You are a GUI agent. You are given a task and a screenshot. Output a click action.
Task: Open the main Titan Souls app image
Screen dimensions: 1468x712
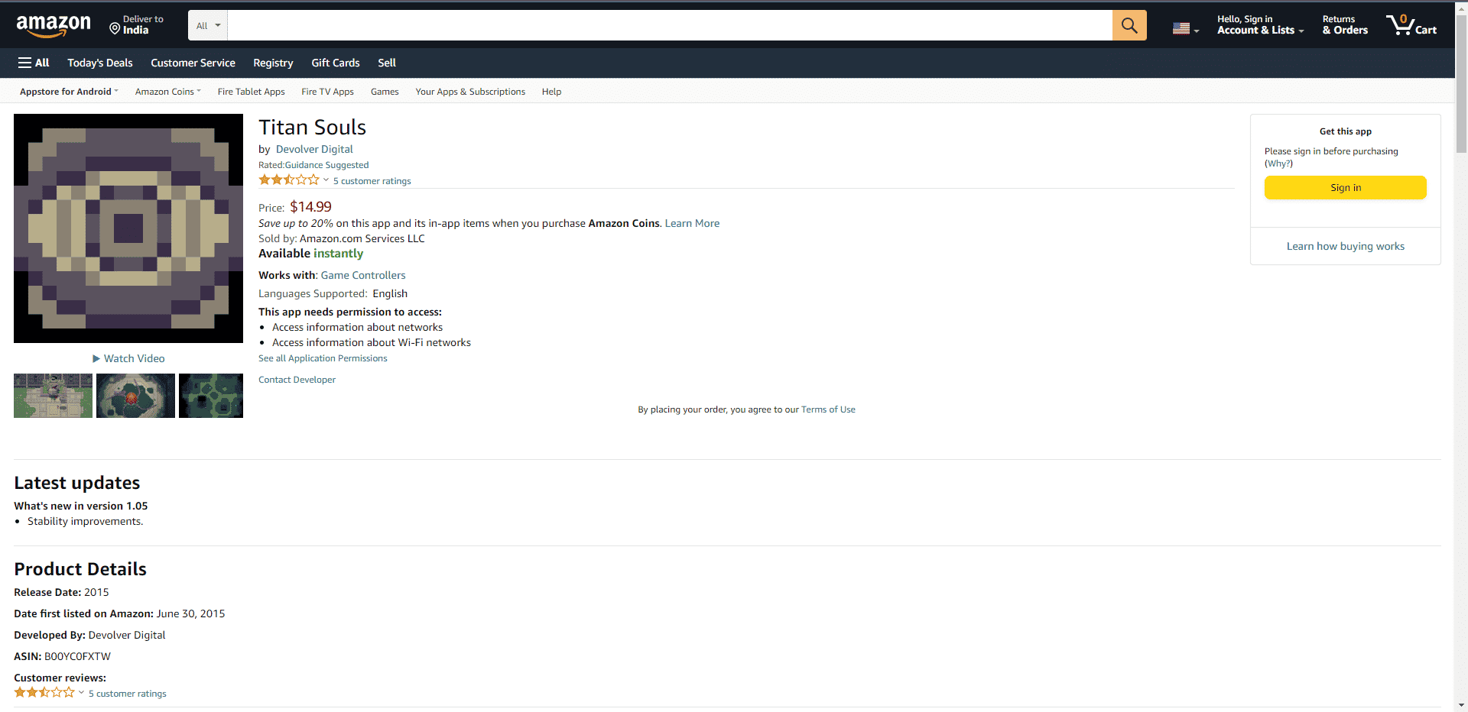click(x=128, y=228)
